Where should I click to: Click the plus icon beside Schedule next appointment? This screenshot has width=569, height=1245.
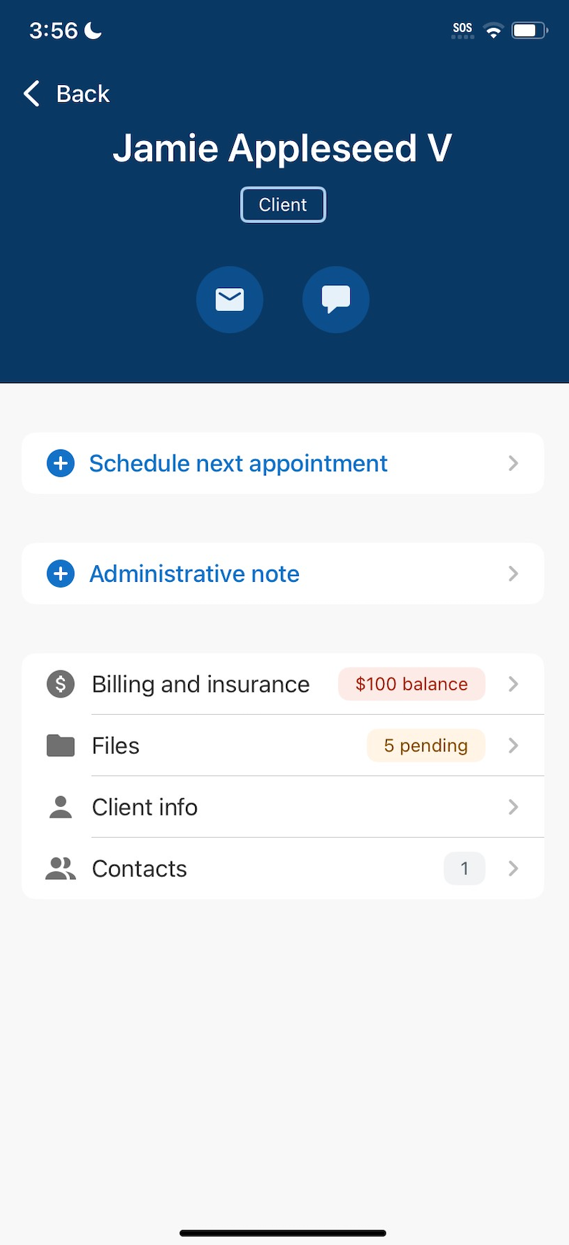[61, 463]
